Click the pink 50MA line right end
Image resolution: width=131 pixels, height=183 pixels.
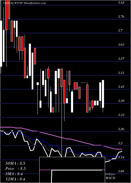[122, 149]
